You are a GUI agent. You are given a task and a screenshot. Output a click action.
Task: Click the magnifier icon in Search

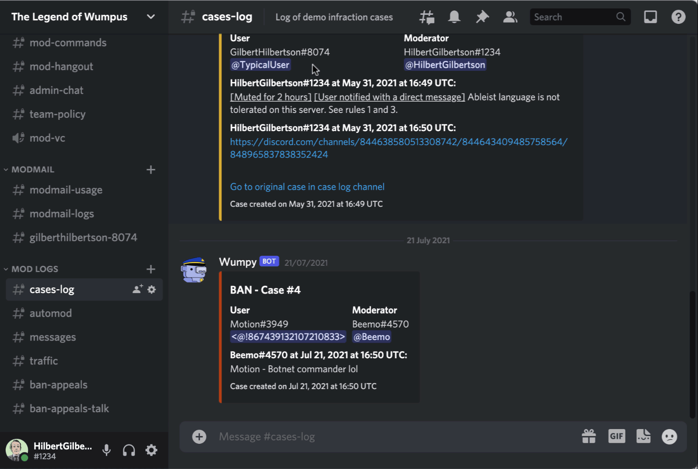pyautogui.click(x=621, y=17)
